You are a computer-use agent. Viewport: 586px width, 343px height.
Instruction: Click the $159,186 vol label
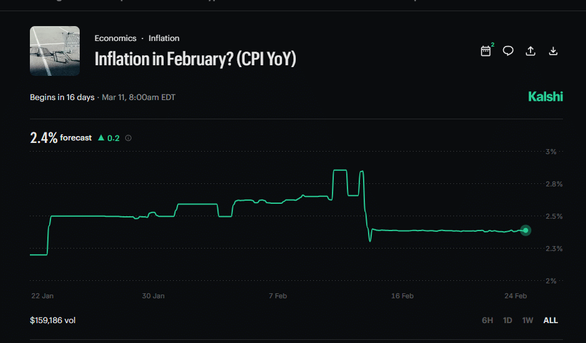coord(53,321)
